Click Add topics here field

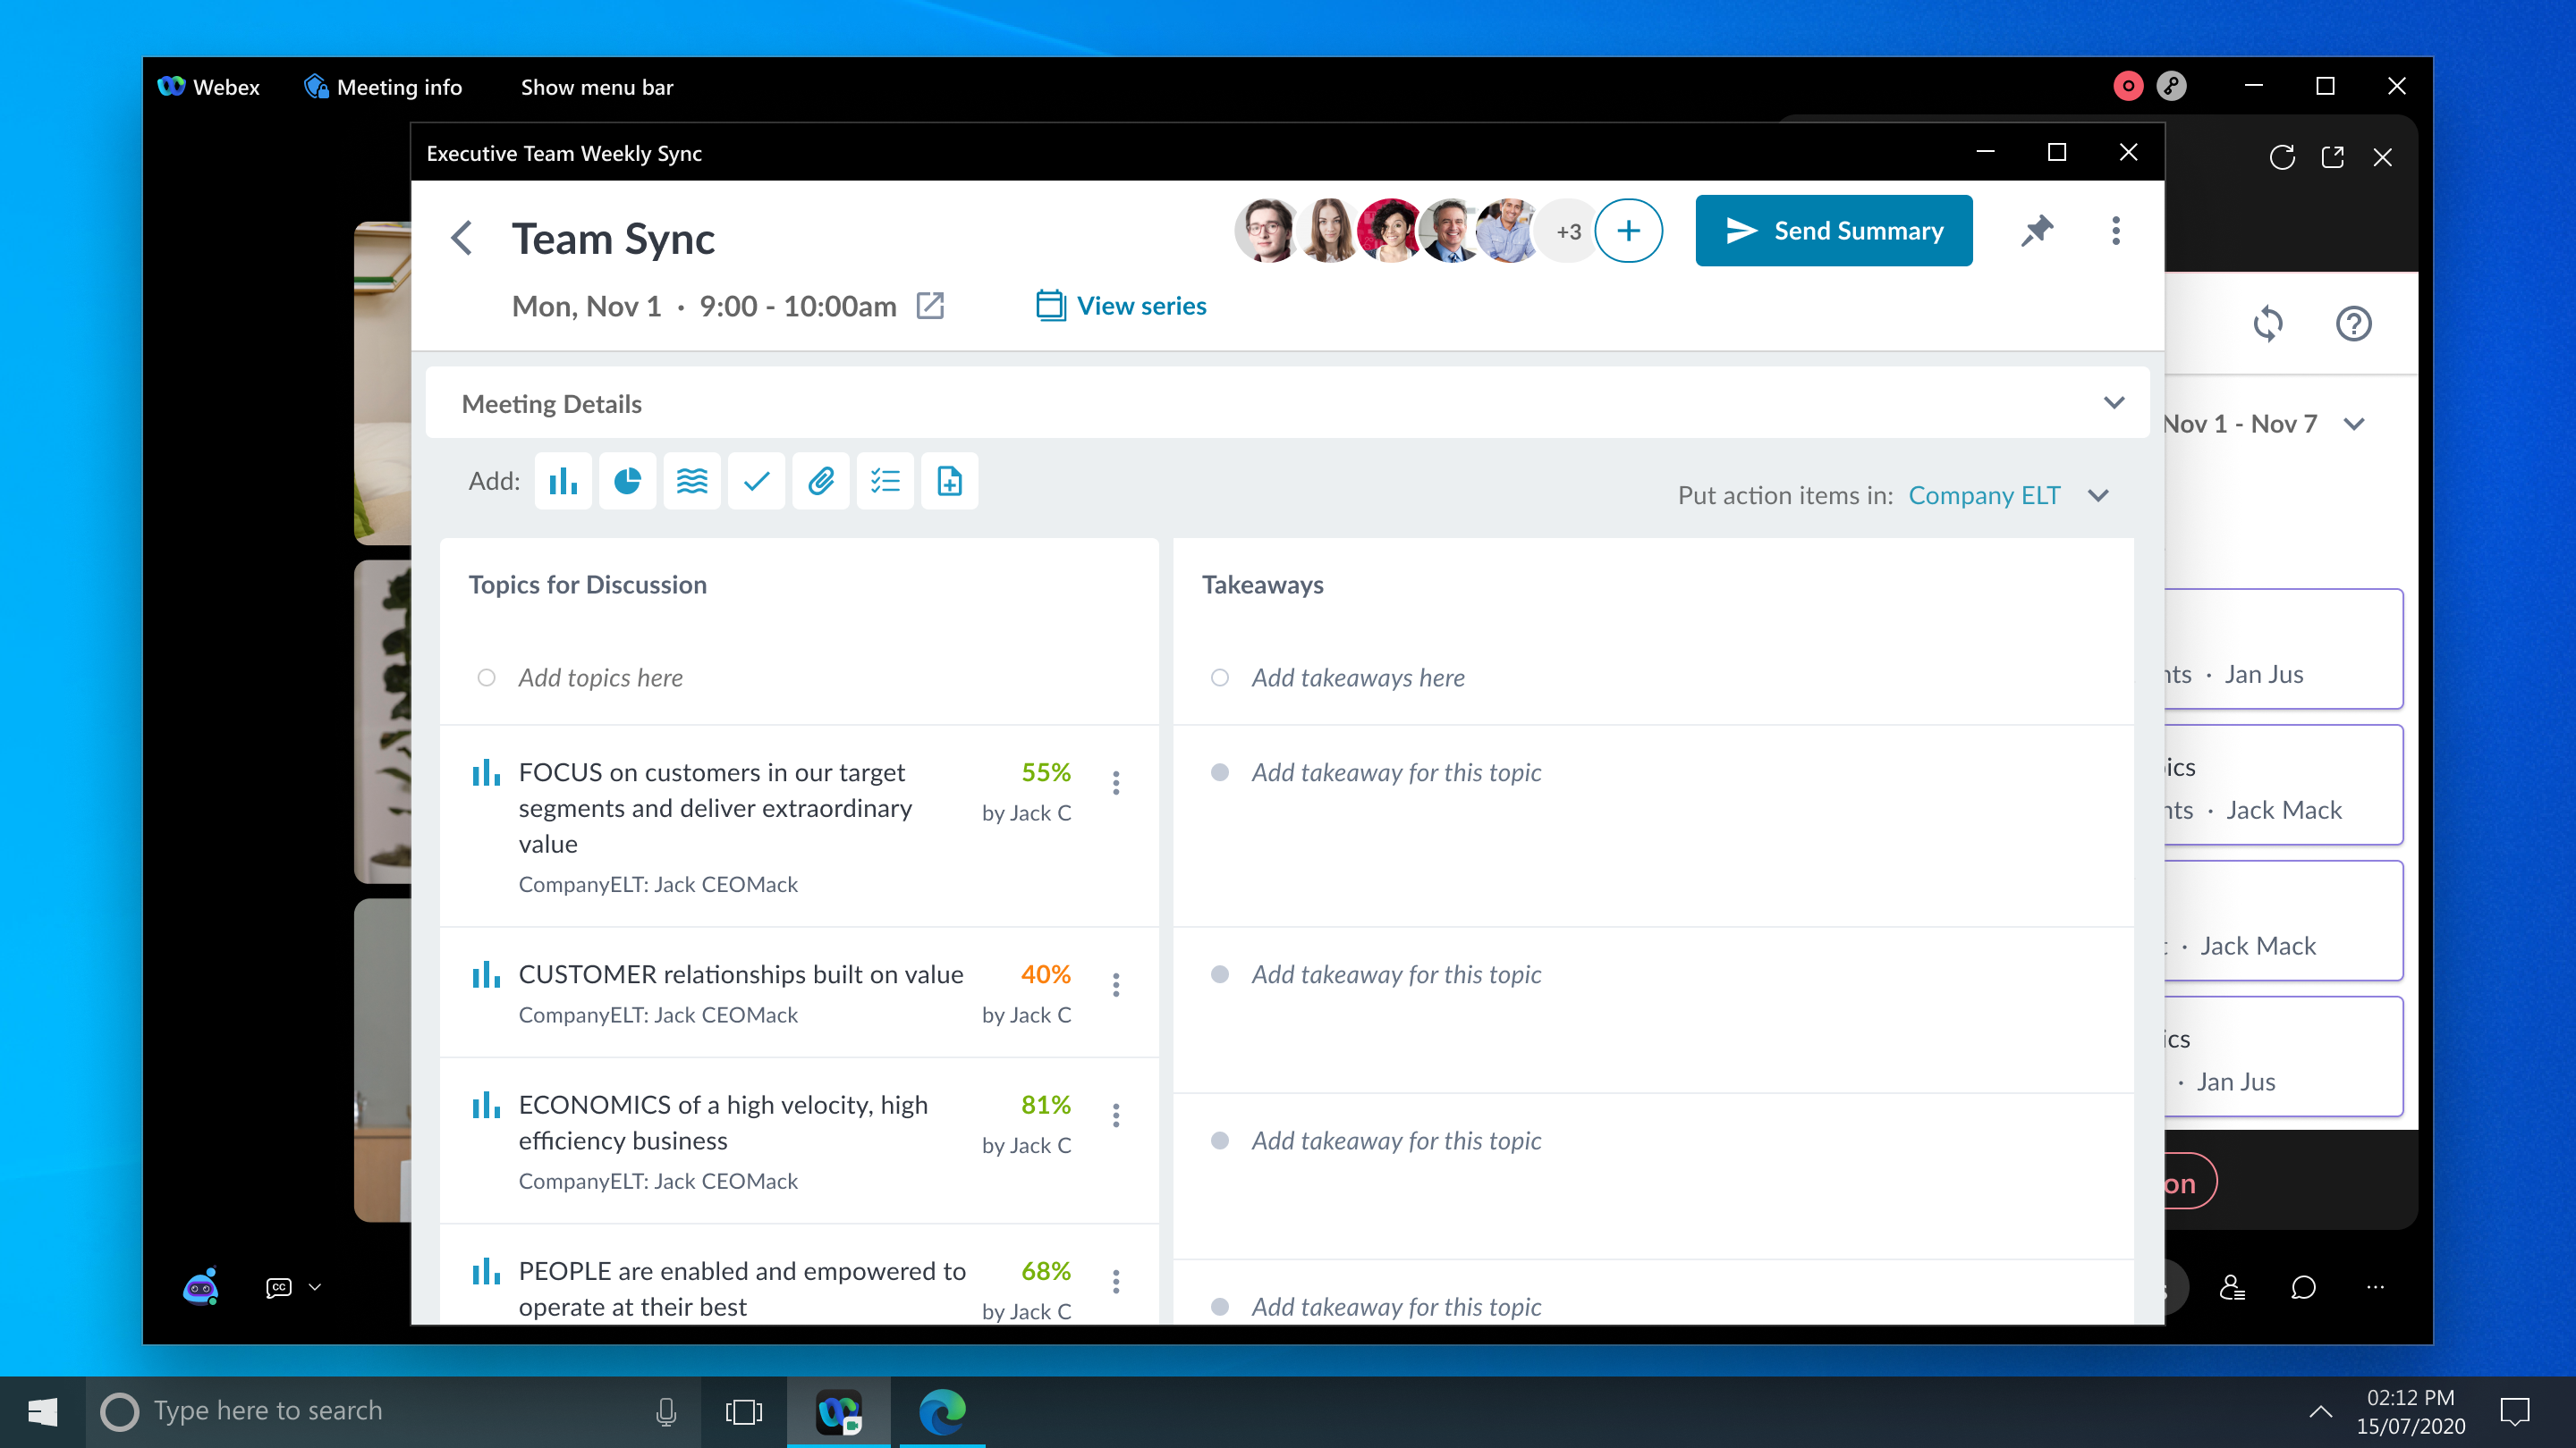(600, 678)
